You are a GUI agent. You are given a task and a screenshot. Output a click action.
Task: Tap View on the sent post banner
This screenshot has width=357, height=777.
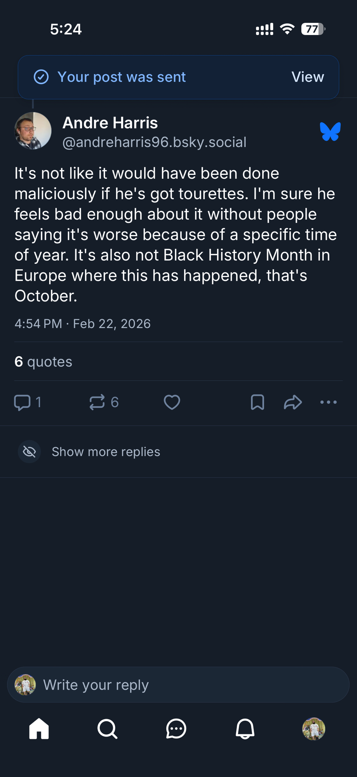point(308,77)
